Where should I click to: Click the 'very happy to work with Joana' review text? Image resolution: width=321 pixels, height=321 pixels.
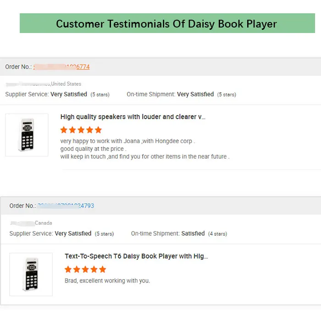(x=127, y=141)
